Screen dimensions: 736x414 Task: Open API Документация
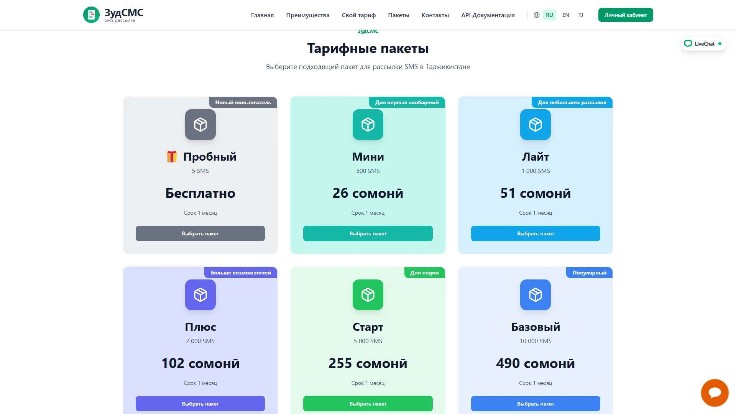tap(488, 15)
